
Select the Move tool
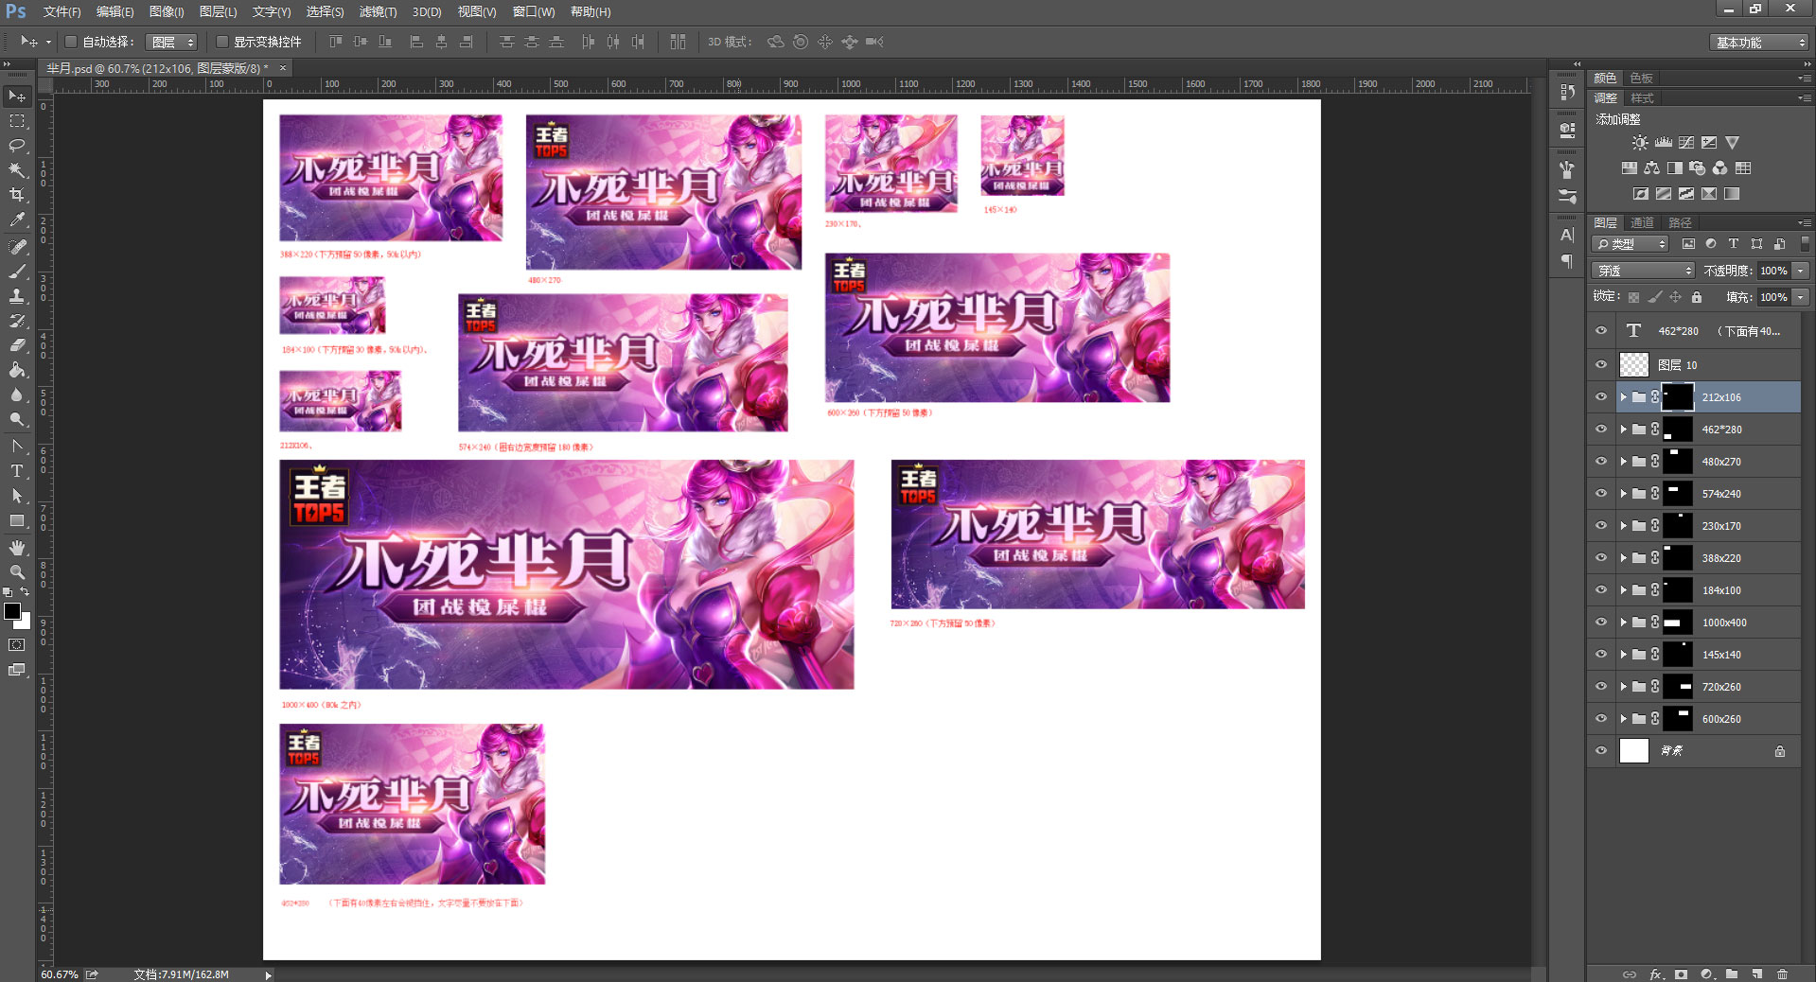click(x=17, y=96)
